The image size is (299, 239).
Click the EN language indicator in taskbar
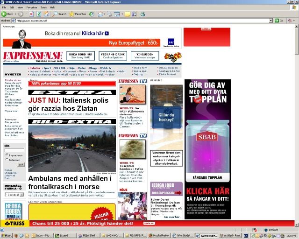(246, 236)
